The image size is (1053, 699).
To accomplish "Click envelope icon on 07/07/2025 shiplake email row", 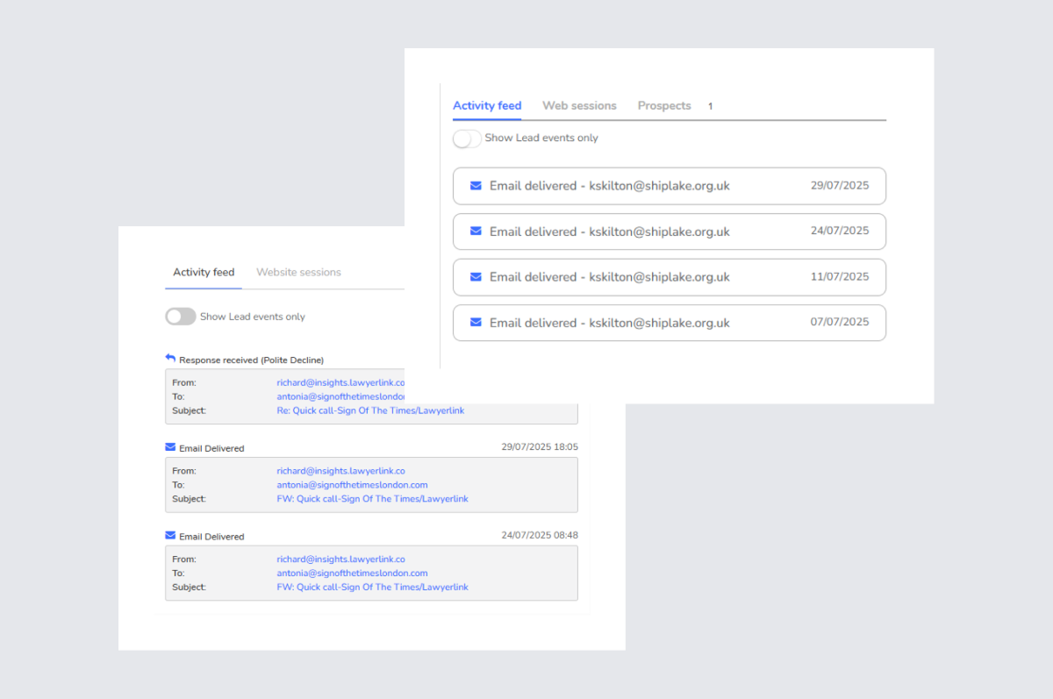I will [x=476, y=323].
